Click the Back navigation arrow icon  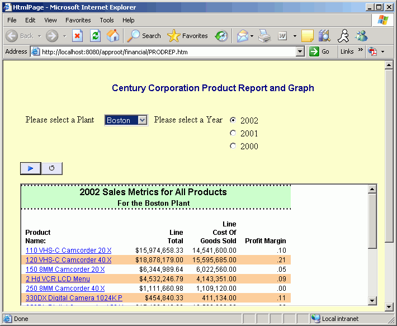point(12,36)
